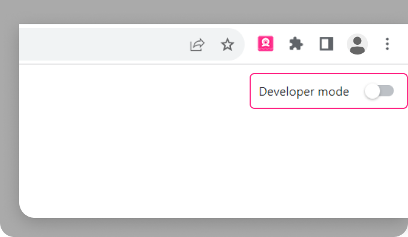408x237 pixels.
Task: Click inside the address bar field
Action: coord(104,44)
